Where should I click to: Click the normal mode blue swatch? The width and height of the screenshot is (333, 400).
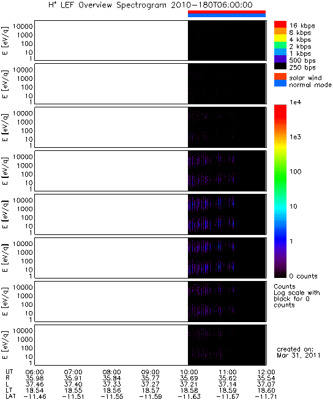(x=280, y=83)
